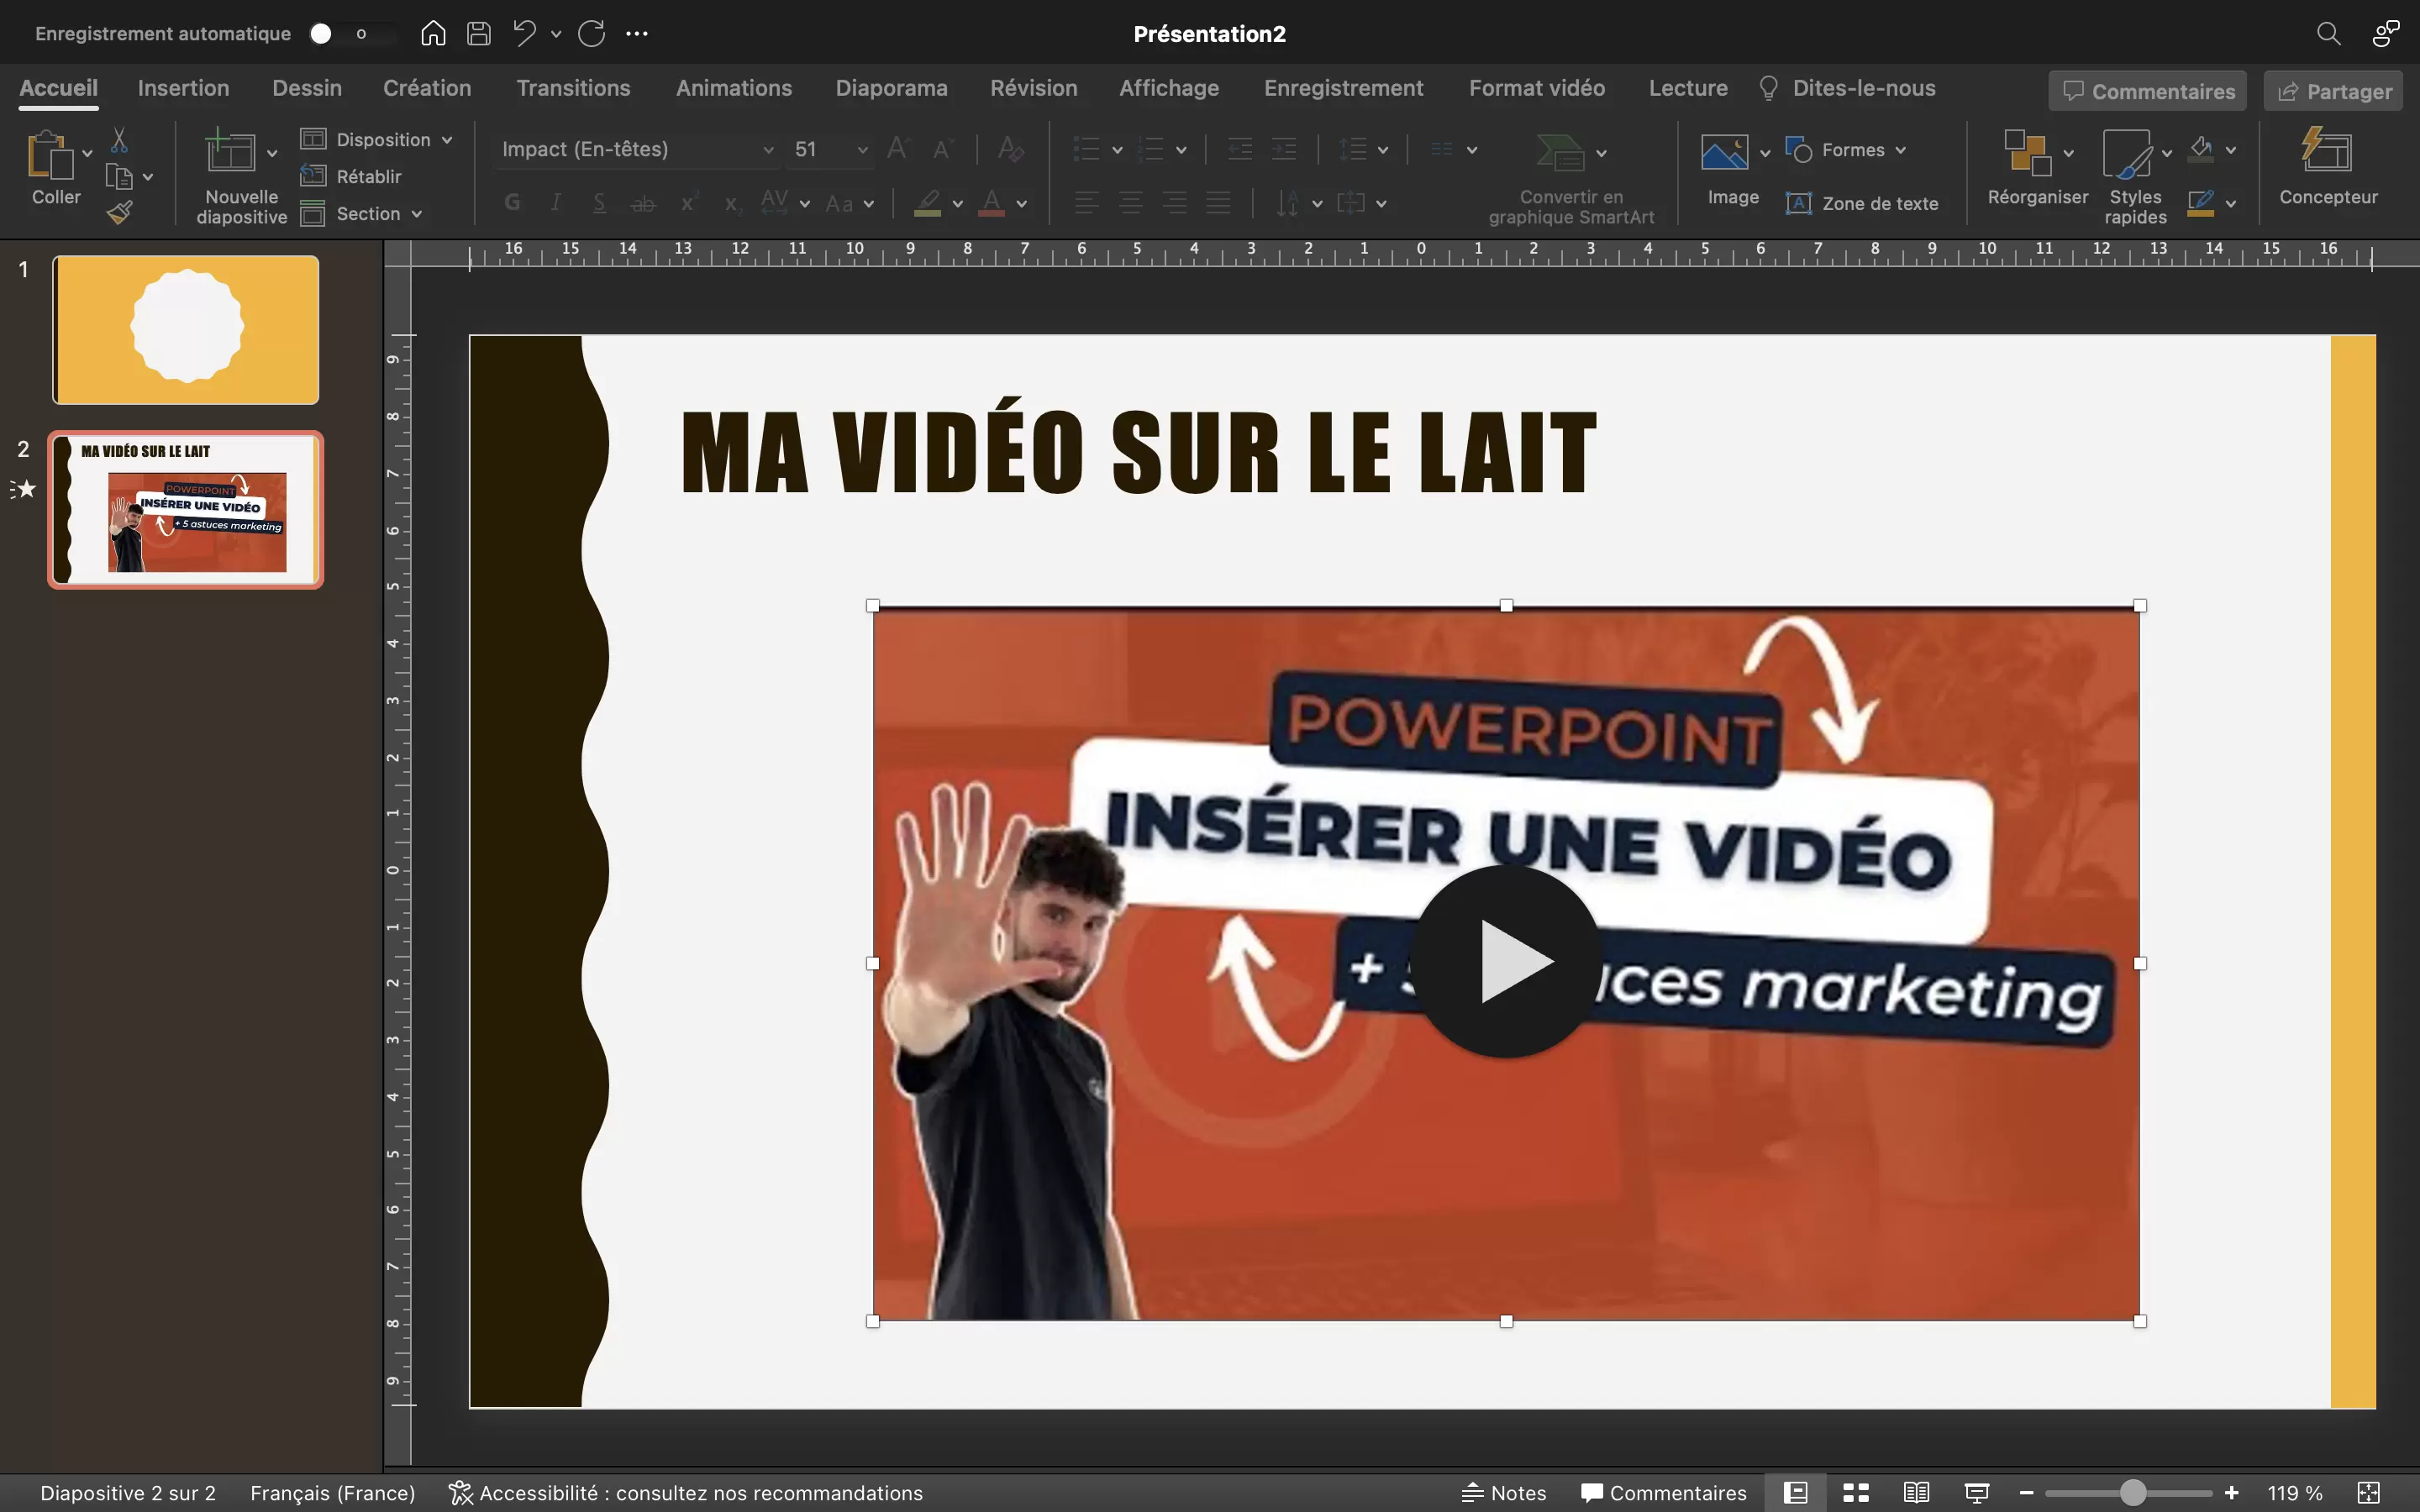
Task: Open reading view from status bar
Action: click(x=1916, y=1493)
